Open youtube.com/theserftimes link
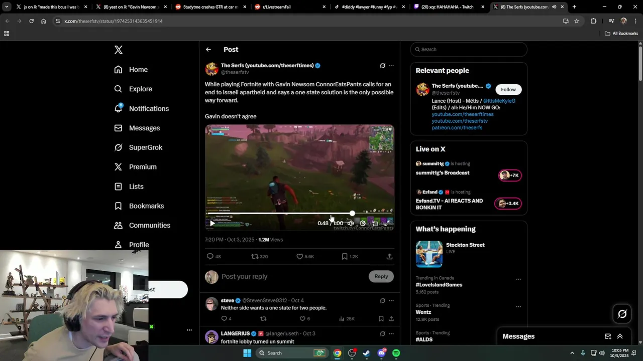Screen dimensions: 643x361 tap(463, 114)
